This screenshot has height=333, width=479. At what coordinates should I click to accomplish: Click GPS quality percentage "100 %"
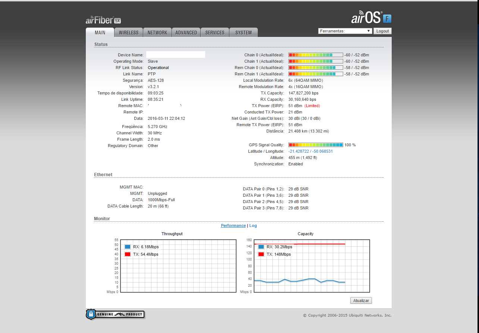350,145
